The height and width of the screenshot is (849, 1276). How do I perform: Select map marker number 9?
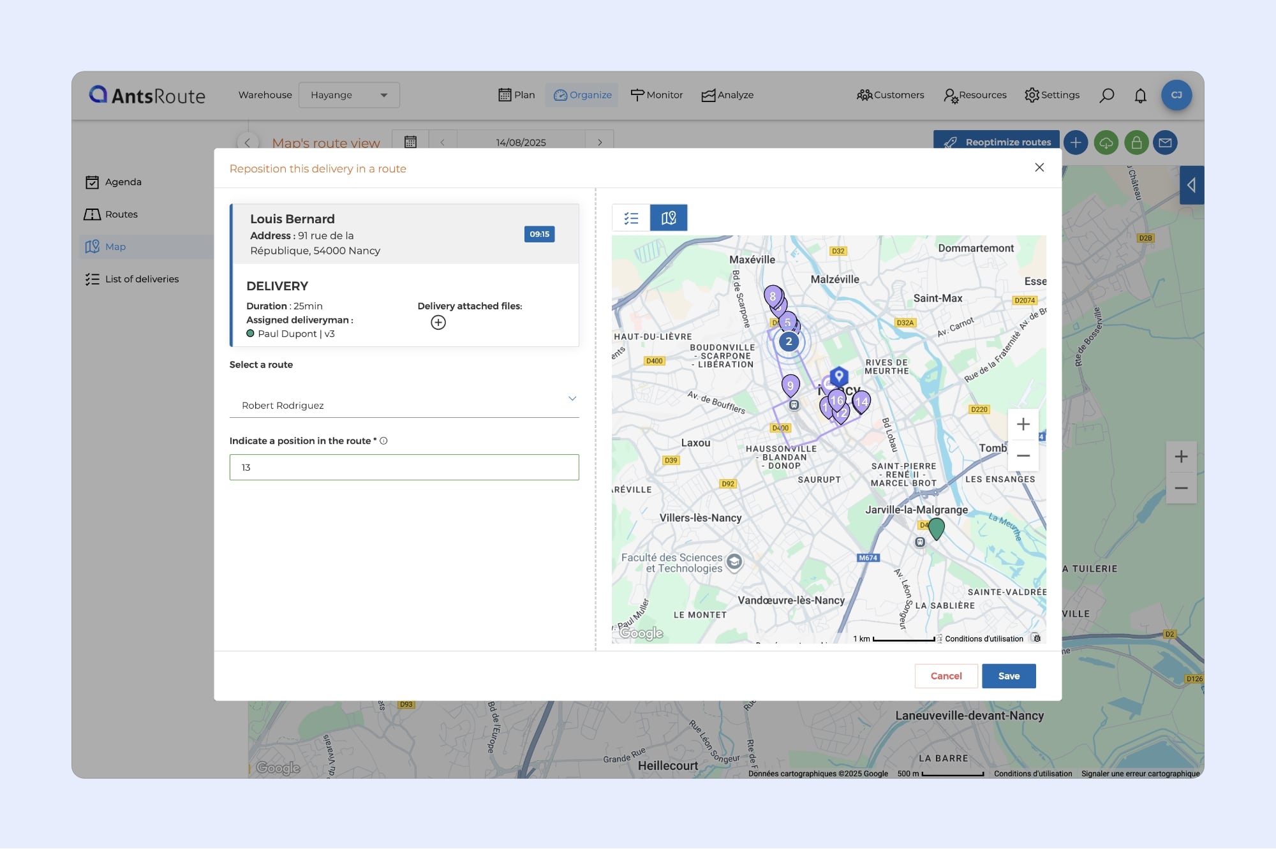(790, 385)
